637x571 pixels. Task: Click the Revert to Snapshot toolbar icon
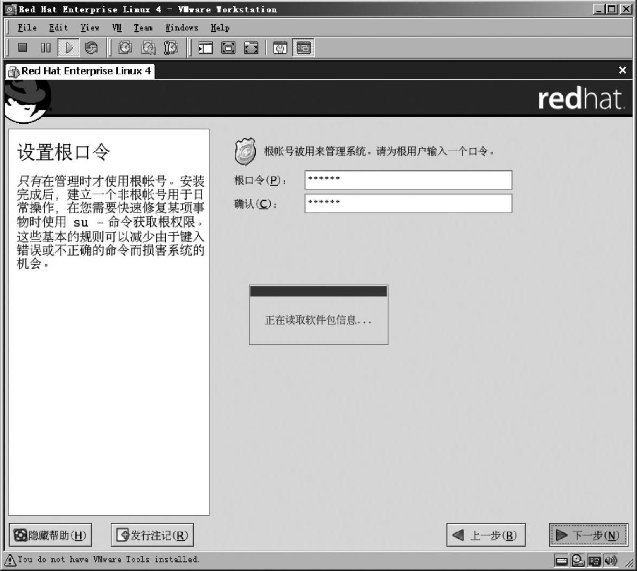[x=148, y=48]
